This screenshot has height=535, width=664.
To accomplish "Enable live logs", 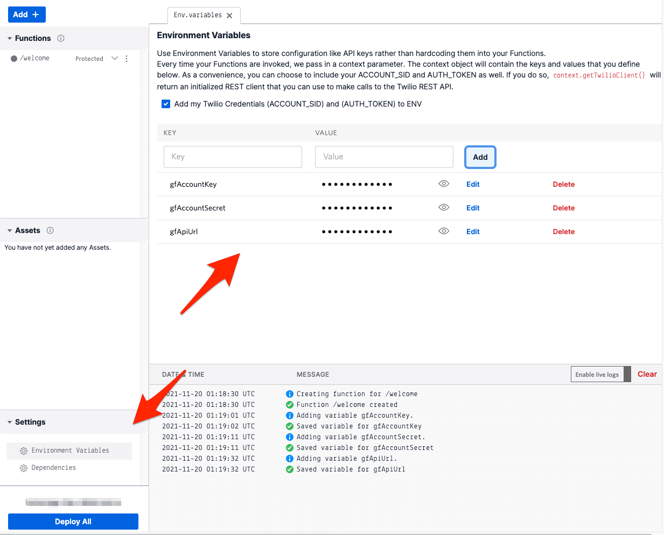I will pos(596,374).
